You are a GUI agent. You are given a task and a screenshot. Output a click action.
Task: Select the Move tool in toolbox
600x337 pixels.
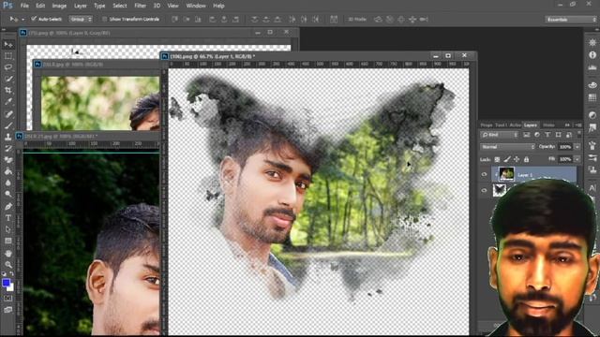coord(8,44)
